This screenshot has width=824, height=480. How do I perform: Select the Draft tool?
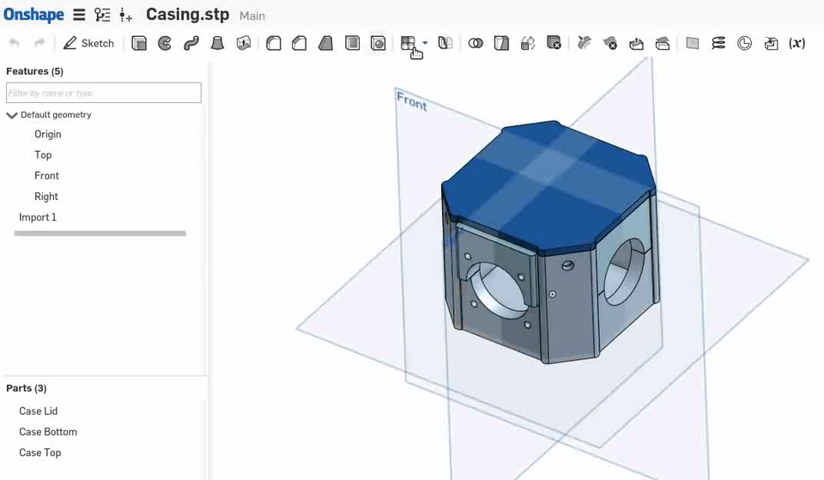pos(325,43)
